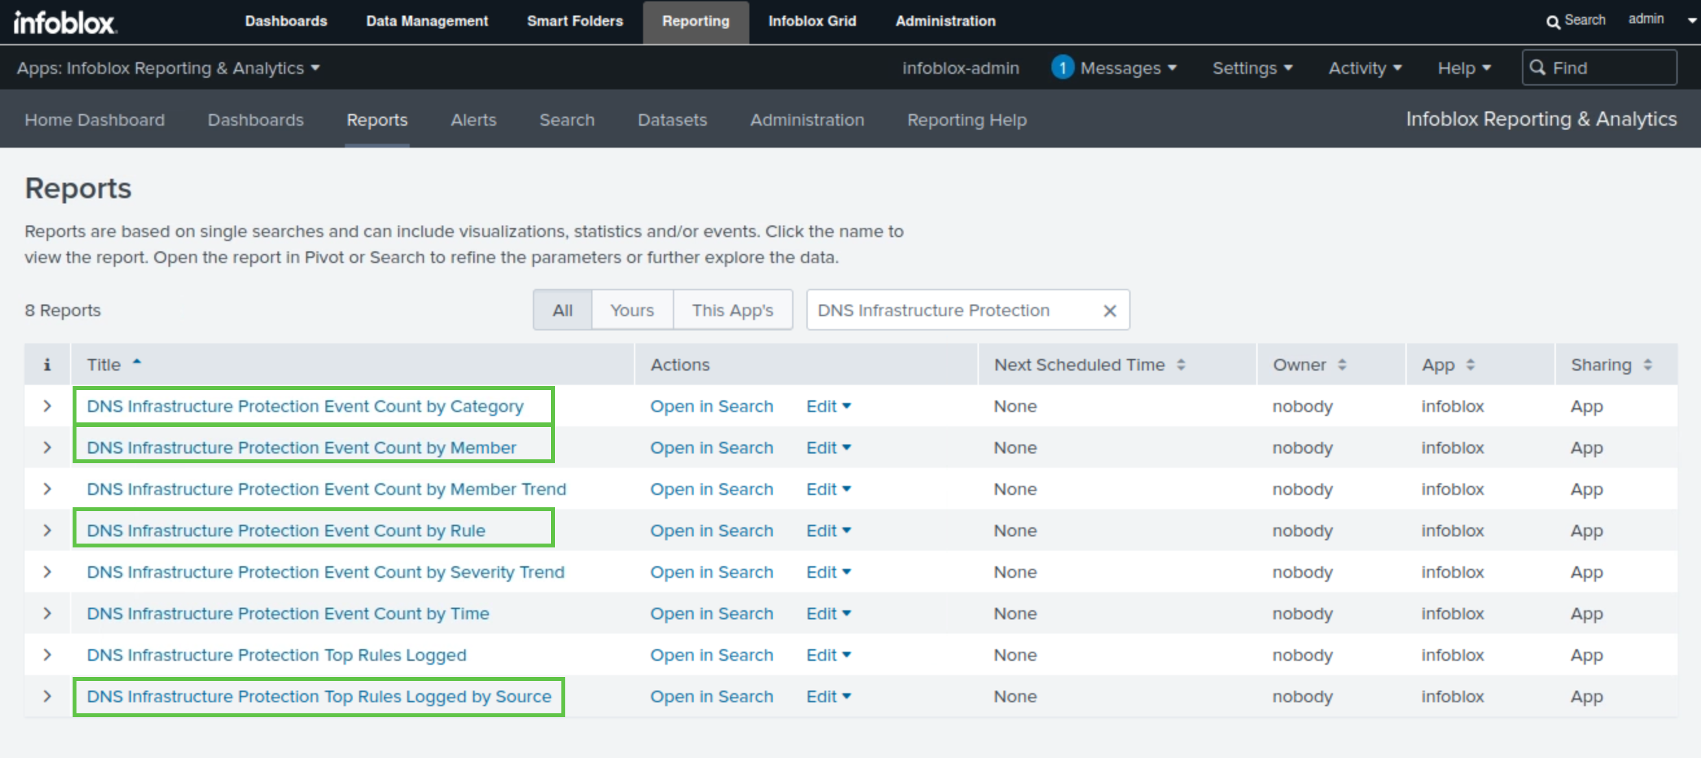Open the Alerts nav item
The width and height of the screenshot is (1701, 758).
[473, 120]
